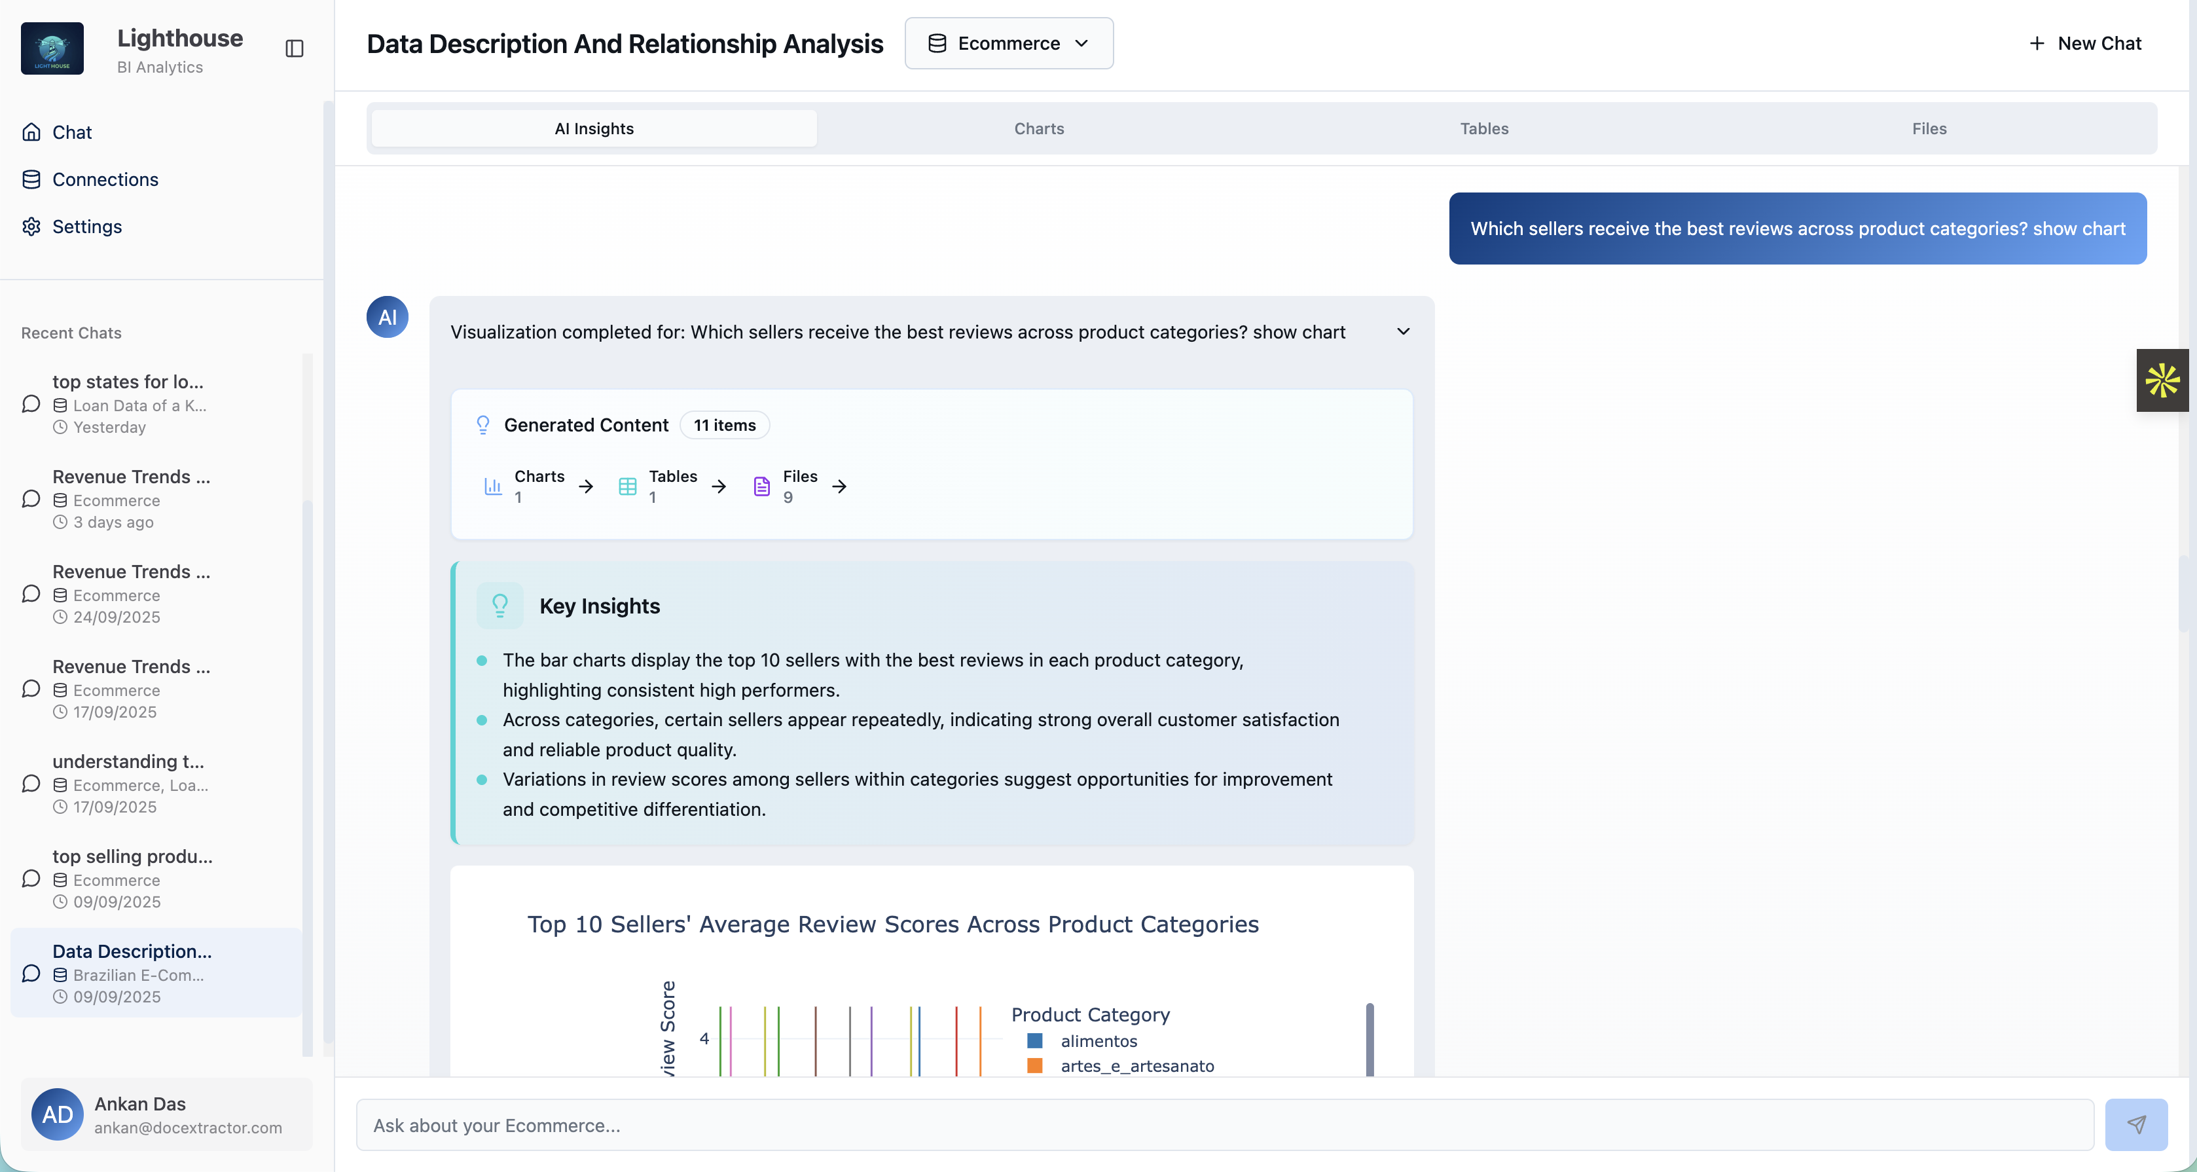Toggle the sidebar collapse icon
The height and width of the screenshot is (1172, 2197).
coord(294,48)
